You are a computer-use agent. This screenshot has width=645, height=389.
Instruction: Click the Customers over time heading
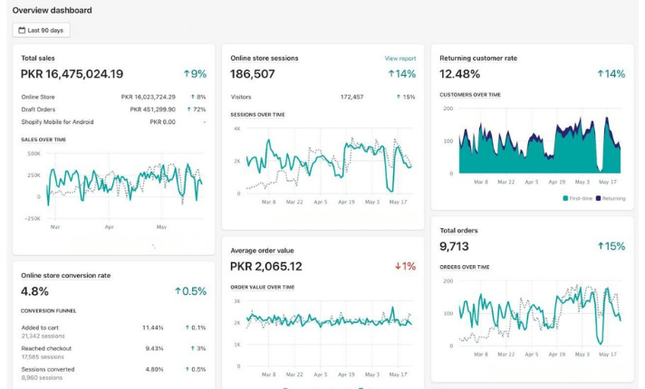point(470,94)
